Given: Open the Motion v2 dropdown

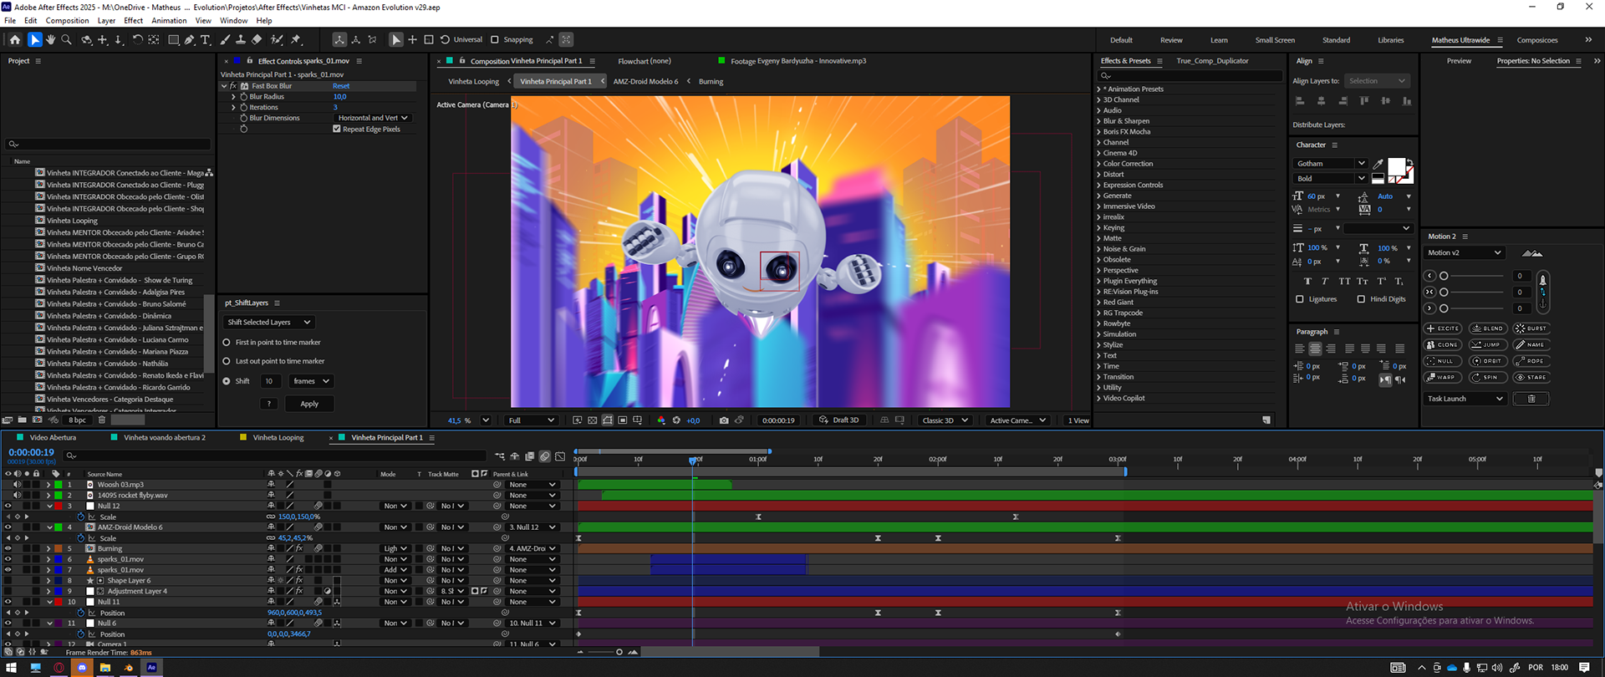Looking at the screenshot, I should pyautogui.click(x=1464, y=252).
